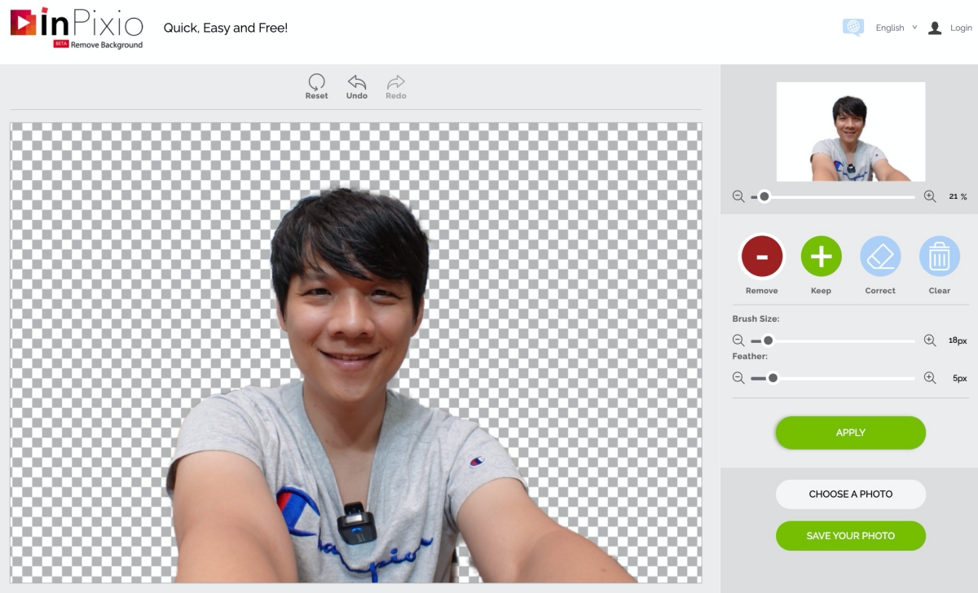
Task: Click the Clear trash can icon
Action: [939, 257]
